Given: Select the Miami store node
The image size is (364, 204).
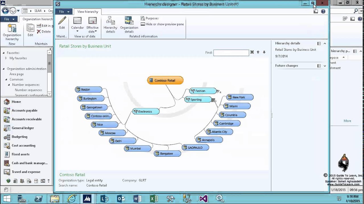Looking at the screenshot, I should (x=237, y=106).
